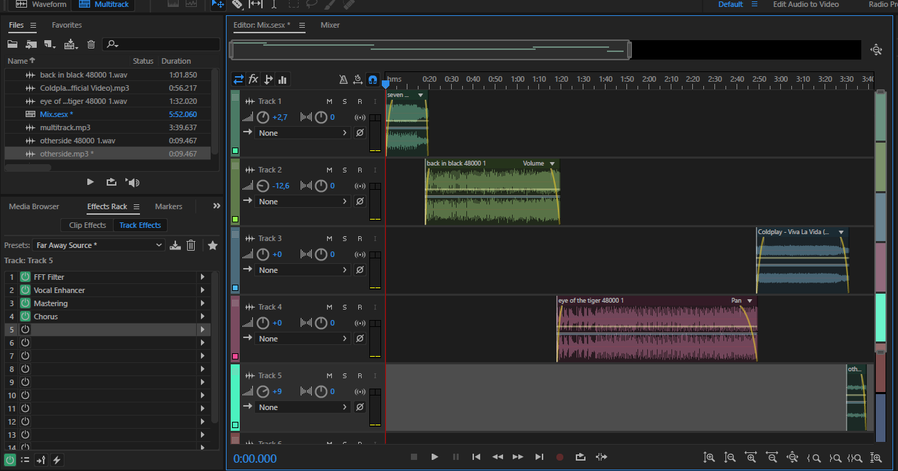The width and height of the screenshot is (898, 471).
Task: Click the Record button in transport
Action: [x=560, y=457]
